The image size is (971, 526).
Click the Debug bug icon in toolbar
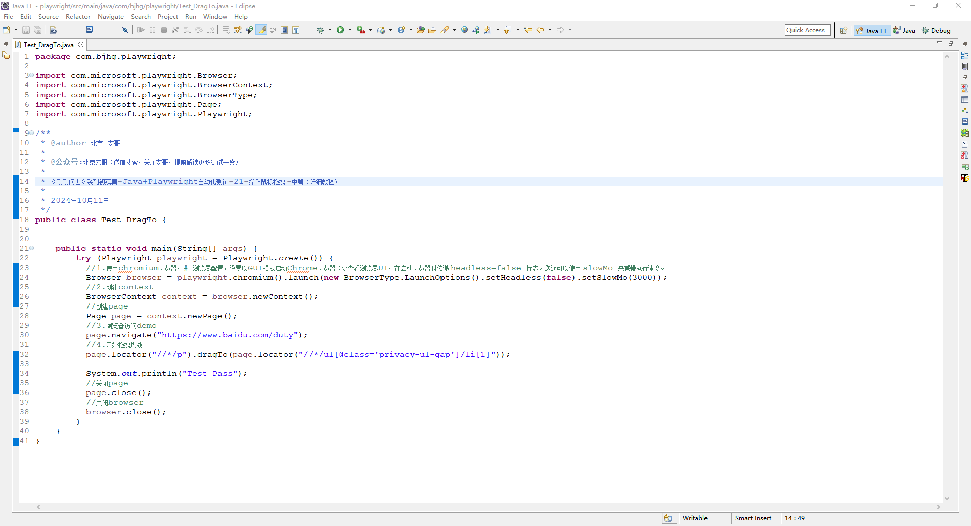point(320,30)
